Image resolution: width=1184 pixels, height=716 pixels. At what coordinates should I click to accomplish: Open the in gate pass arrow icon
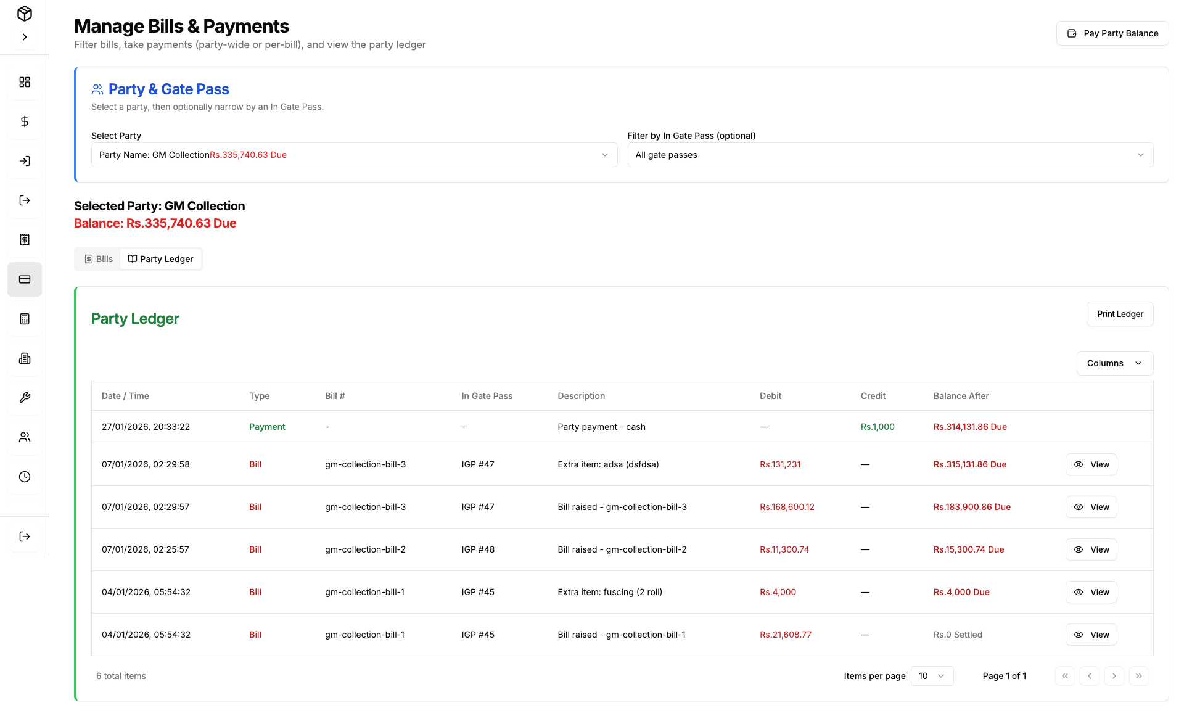click(x=25, y=161)
